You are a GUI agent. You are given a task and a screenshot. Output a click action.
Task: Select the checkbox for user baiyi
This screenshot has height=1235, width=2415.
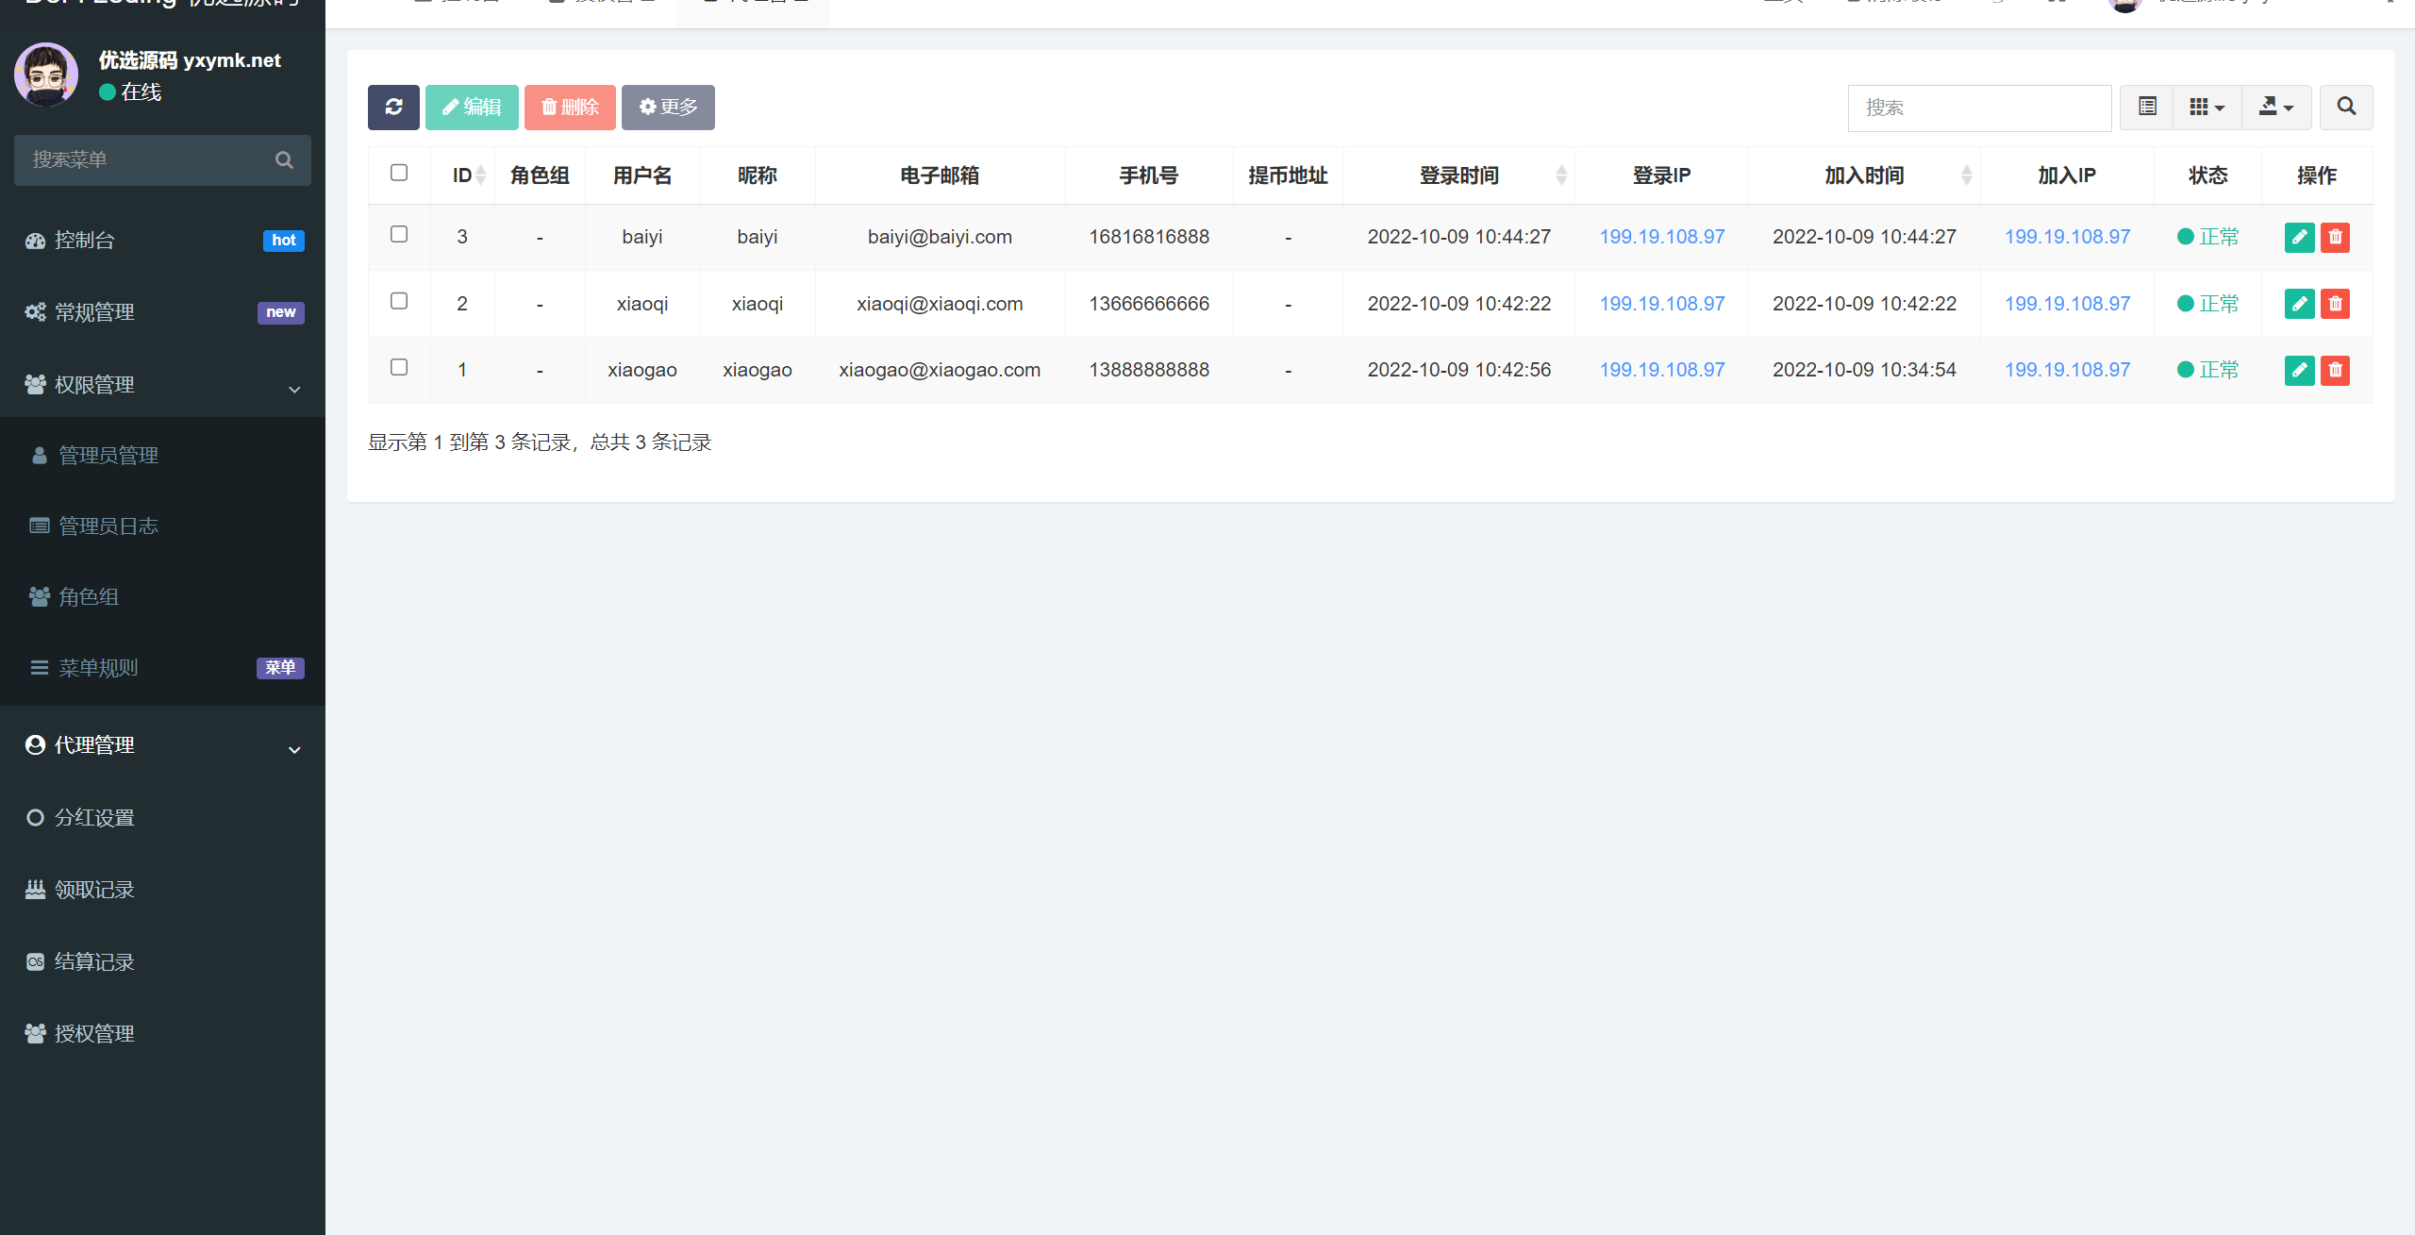click(399, 234)
